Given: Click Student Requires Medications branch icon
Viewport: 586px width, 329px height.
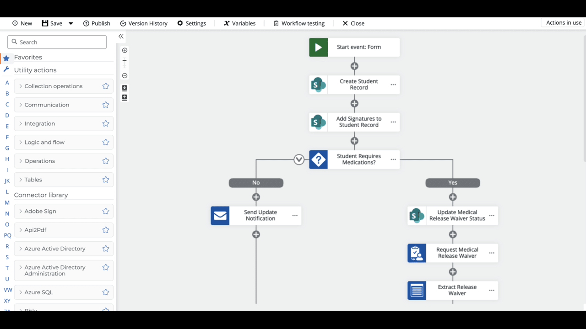Looking at the screenshot, I should 318,159.
